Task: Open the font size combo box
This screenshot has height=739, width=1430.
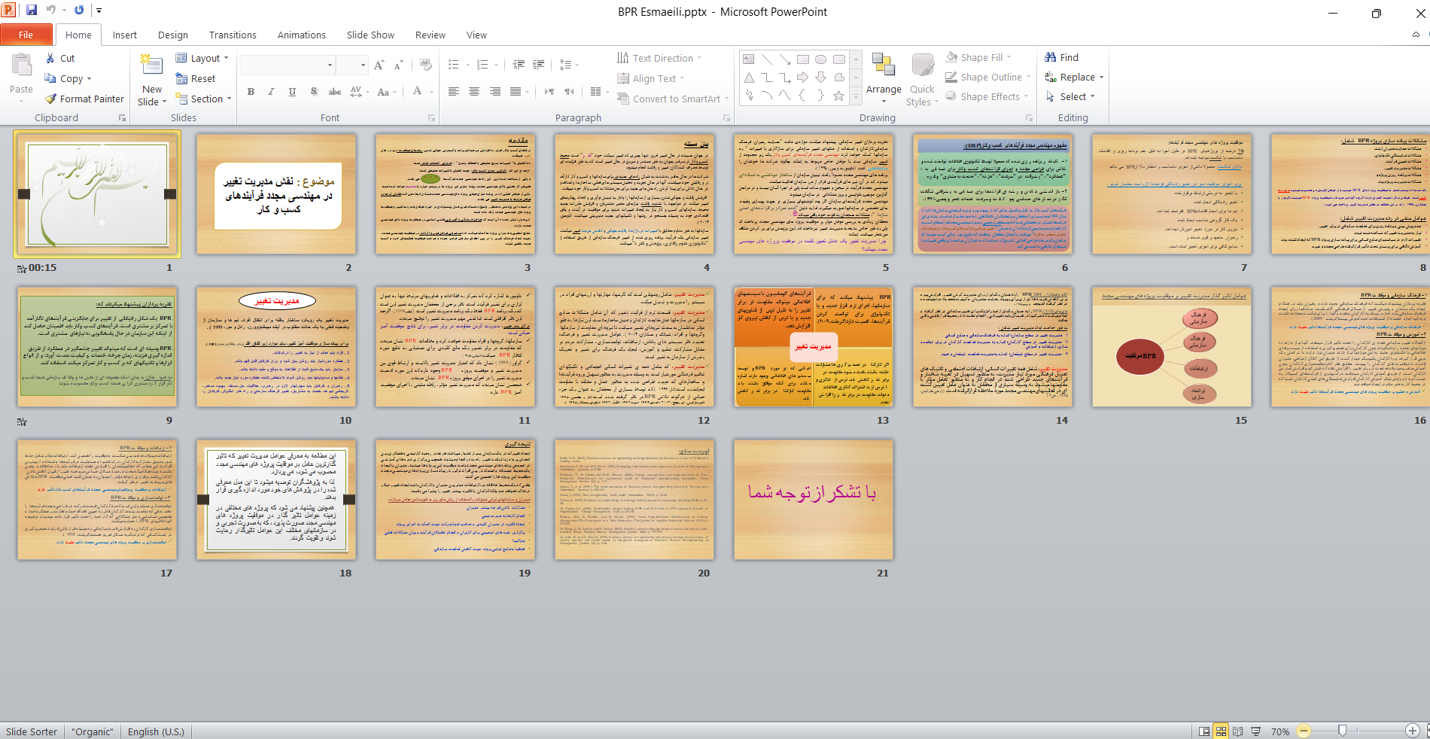Action: click(352, 65)
